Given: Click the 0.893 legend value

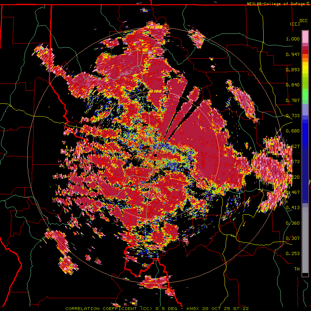Looking at the screenshot, I should pos(293,69).
